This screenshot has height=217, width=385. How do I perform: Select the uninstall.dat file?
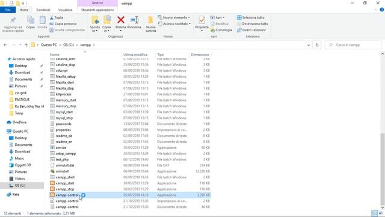(65, 165)
